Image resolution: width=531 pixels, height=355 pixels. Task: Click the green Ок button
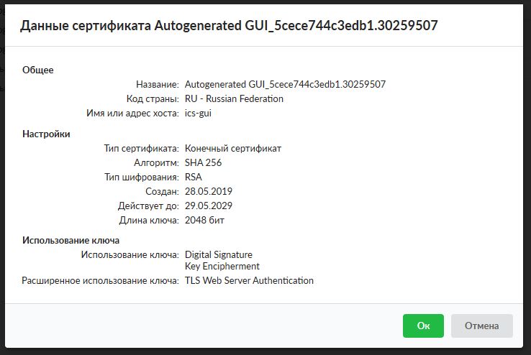423,326
